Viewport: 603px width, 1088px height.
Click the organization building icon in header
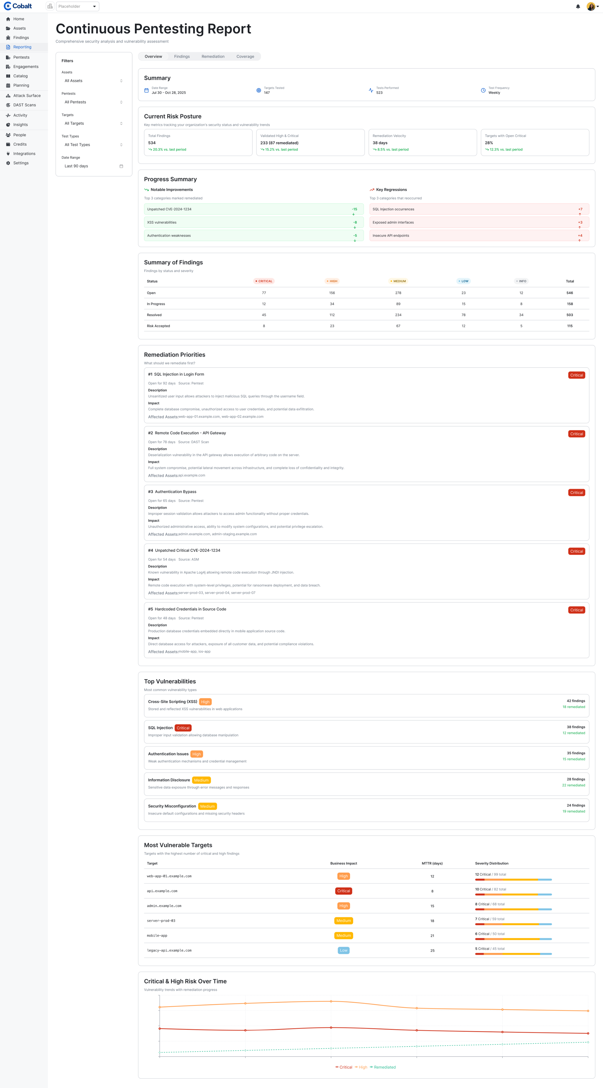pyautogui.click(x=50, y=6)
